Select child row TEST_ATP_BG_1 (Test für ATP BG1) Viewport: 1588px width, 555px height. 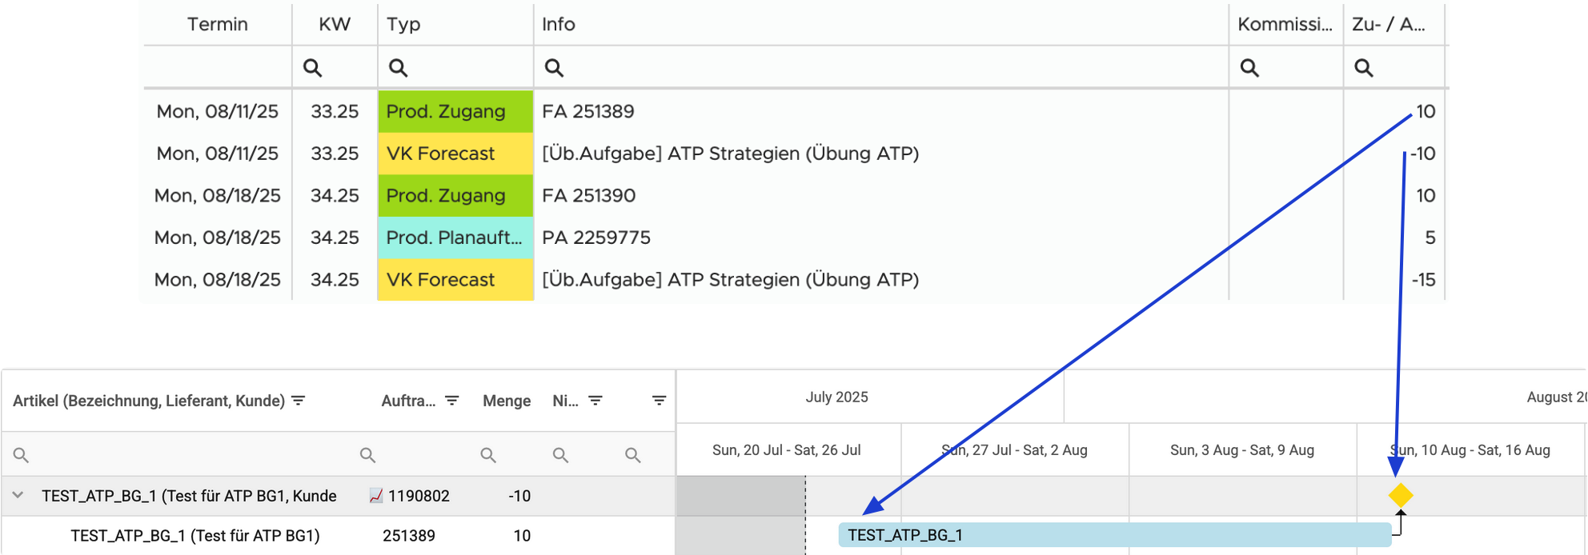tap(195, 536)
